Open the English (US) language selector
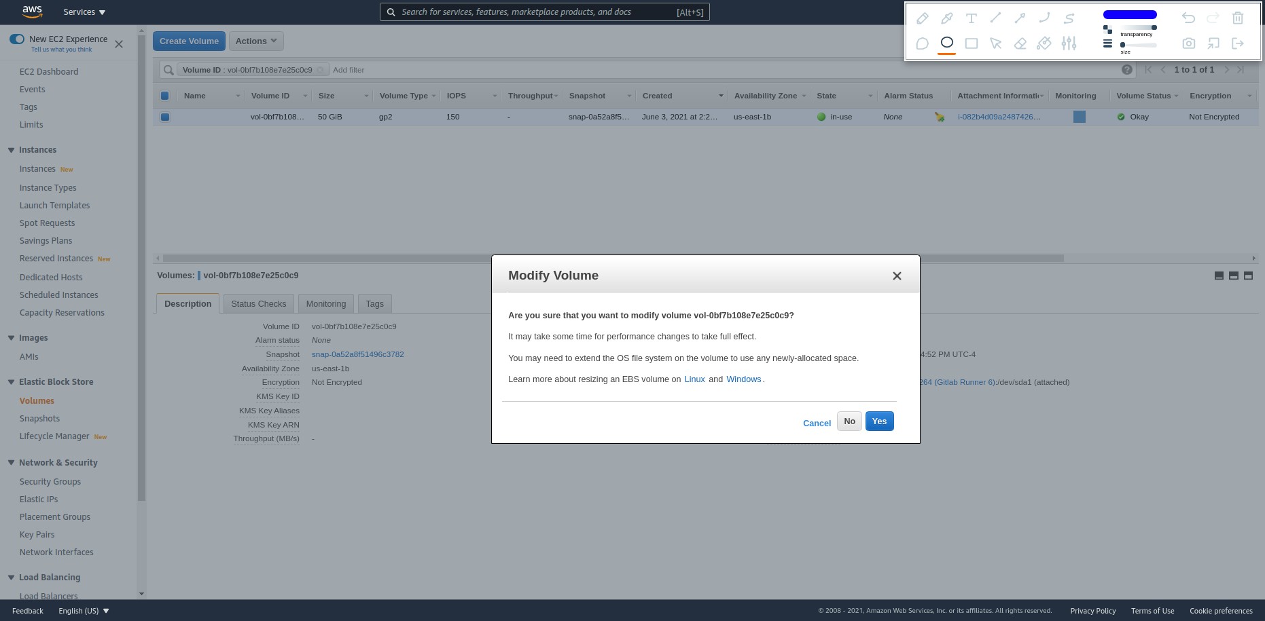The width and height of the screenshot is (1265, 621). [84, 611]
